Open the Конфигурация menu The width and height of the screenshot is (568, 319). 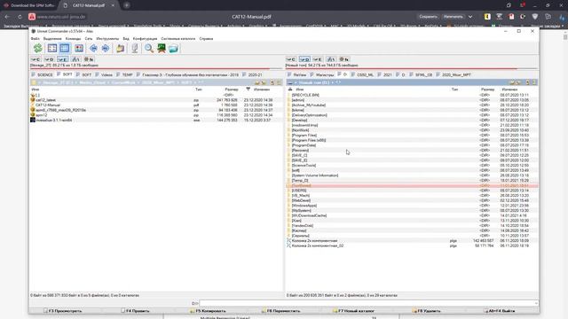tap(146, 39)
